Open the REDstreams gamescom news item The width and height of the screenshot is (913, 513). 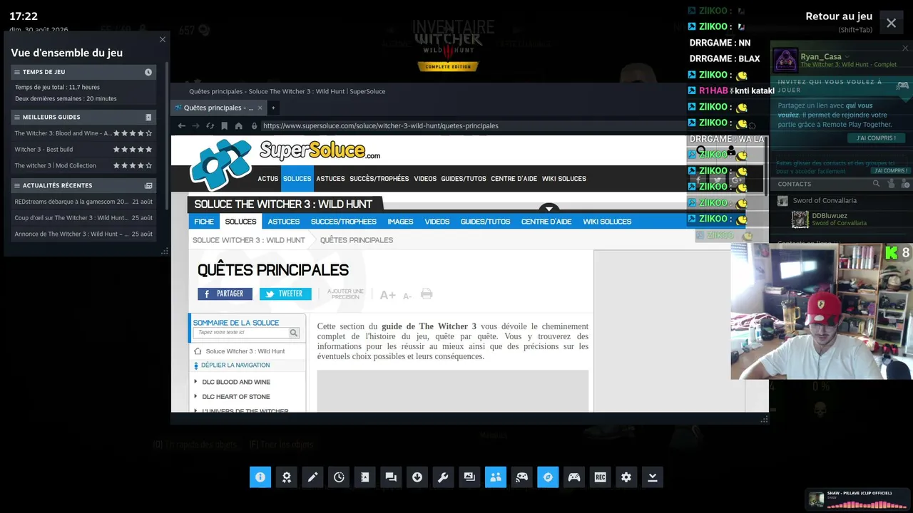[x=83, y=202]
